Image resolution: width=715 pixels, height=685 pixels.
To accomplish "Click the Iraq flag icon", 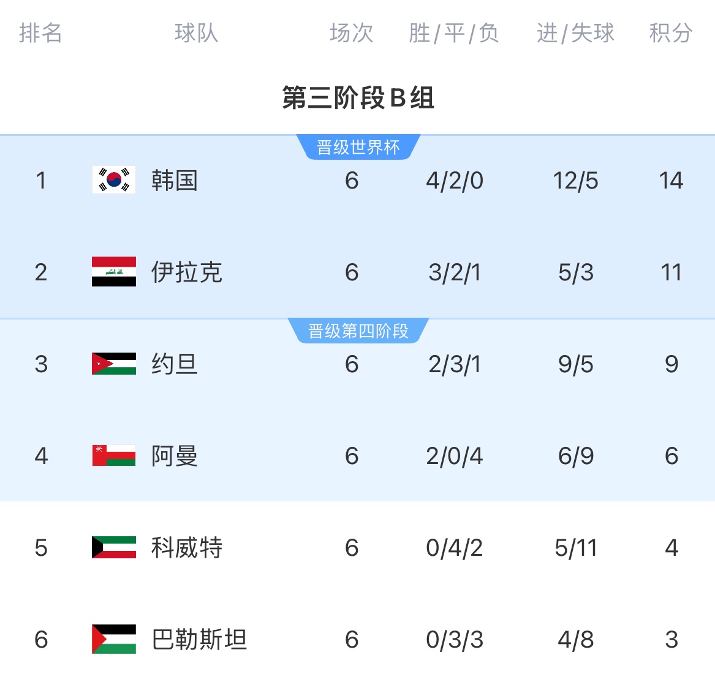I will point(114,272).
